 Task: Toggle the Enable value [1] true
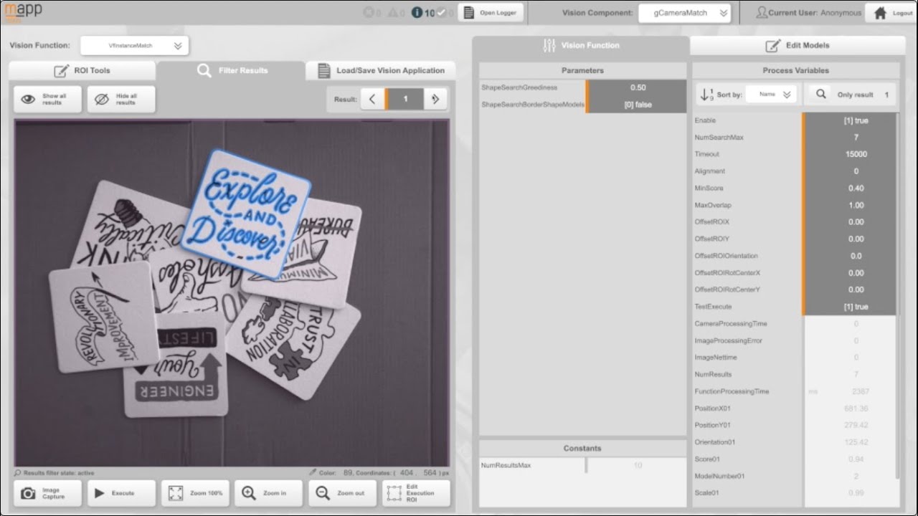click(x=851, y=120)
